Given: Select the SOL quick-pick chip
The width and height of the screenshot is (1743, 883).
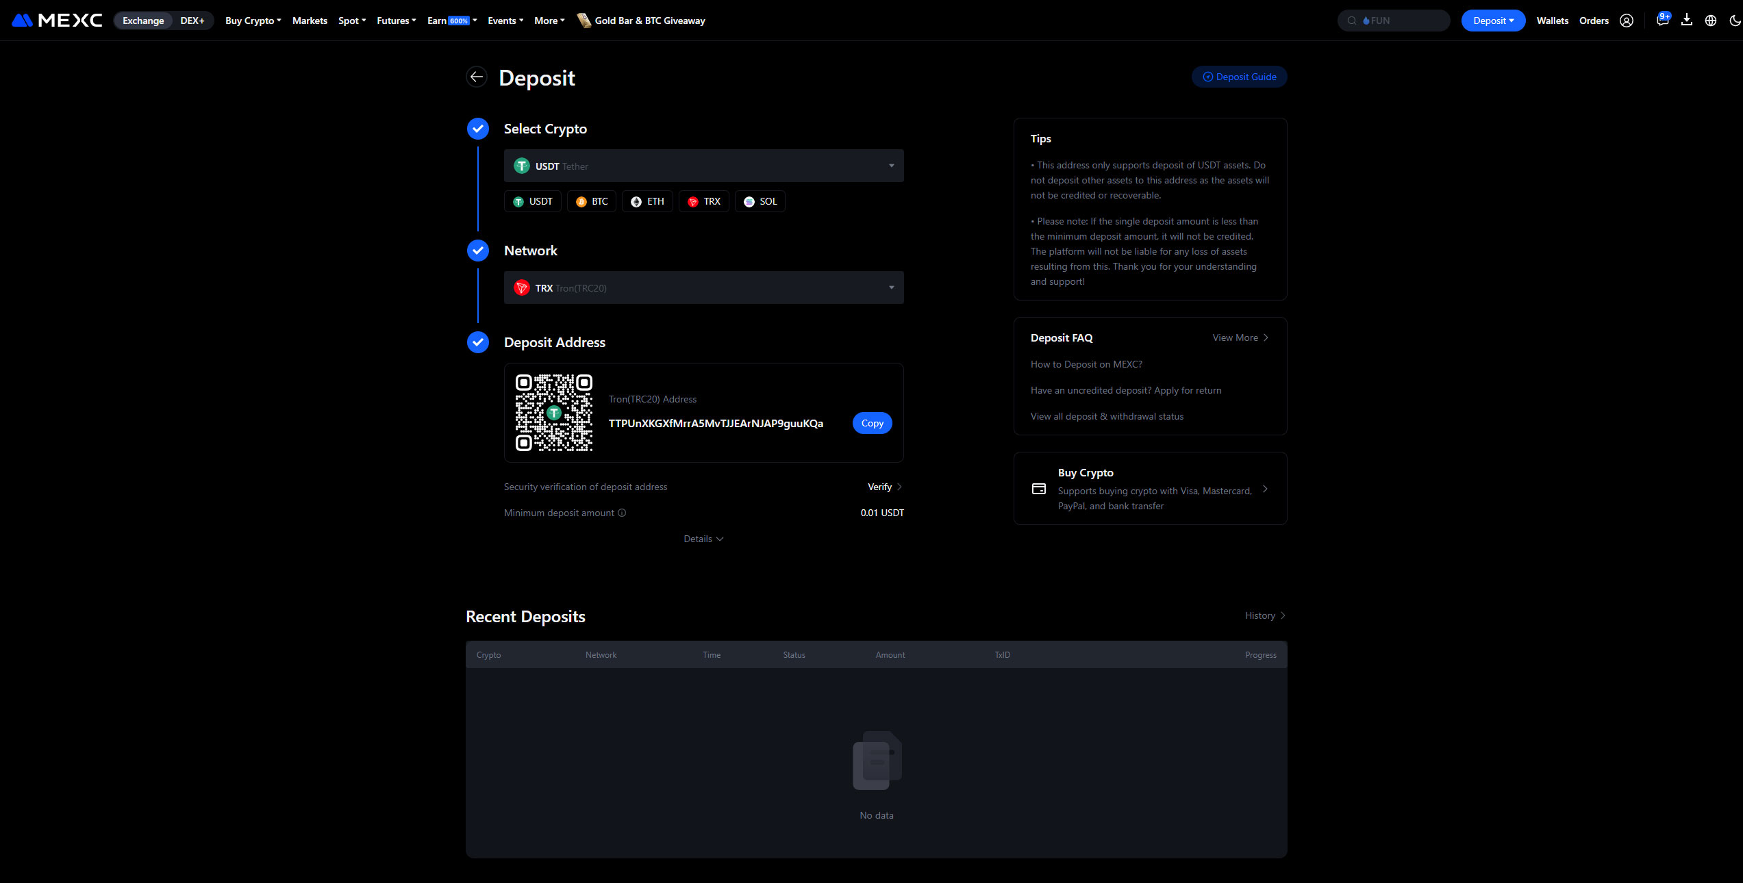Looking at the screenshot, I should (x=760, y=201).
